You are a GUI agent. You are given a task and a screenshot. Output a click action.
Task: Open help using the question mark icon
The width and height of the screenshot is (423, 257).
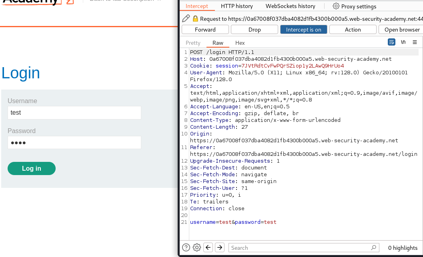point(186,247)
